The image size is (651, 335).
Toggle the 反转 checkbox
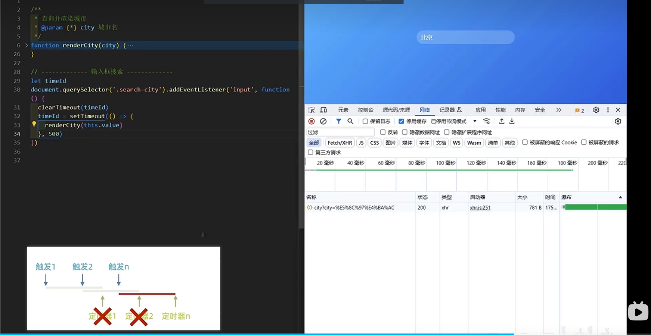tap(382, 132)
